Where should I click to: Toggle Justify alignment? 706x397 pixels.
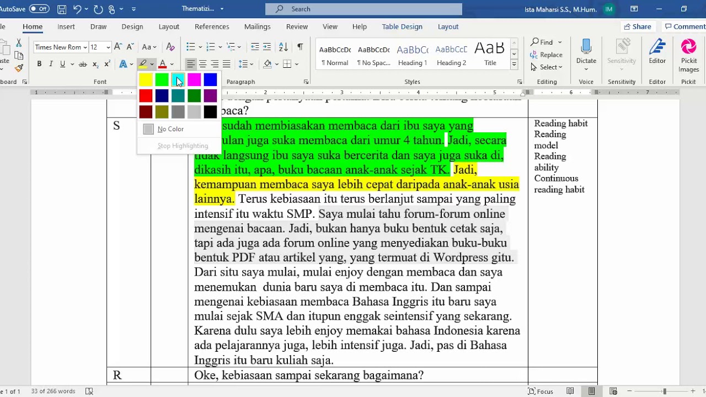(x=226, y=65)
